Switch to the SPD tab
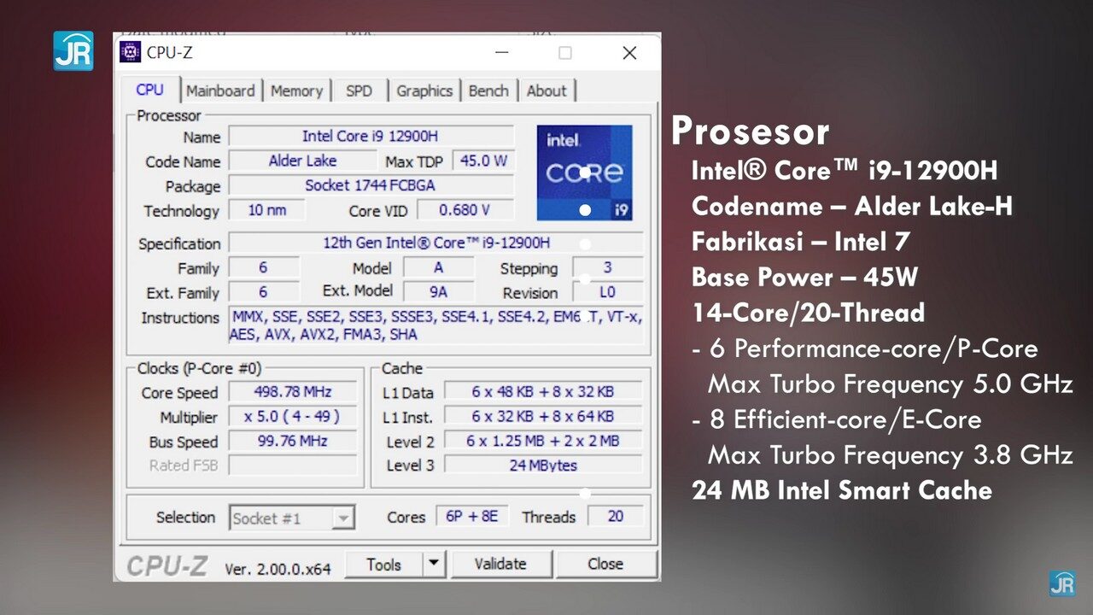The image size is (1093, 615). pos(359,91)
